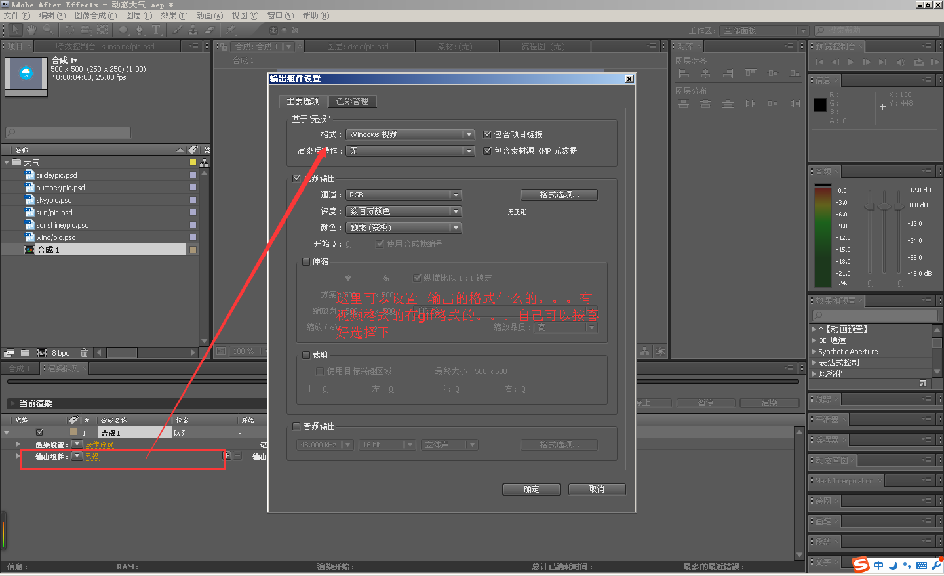Click the trash delete icon in Project panel

(84, 352)
